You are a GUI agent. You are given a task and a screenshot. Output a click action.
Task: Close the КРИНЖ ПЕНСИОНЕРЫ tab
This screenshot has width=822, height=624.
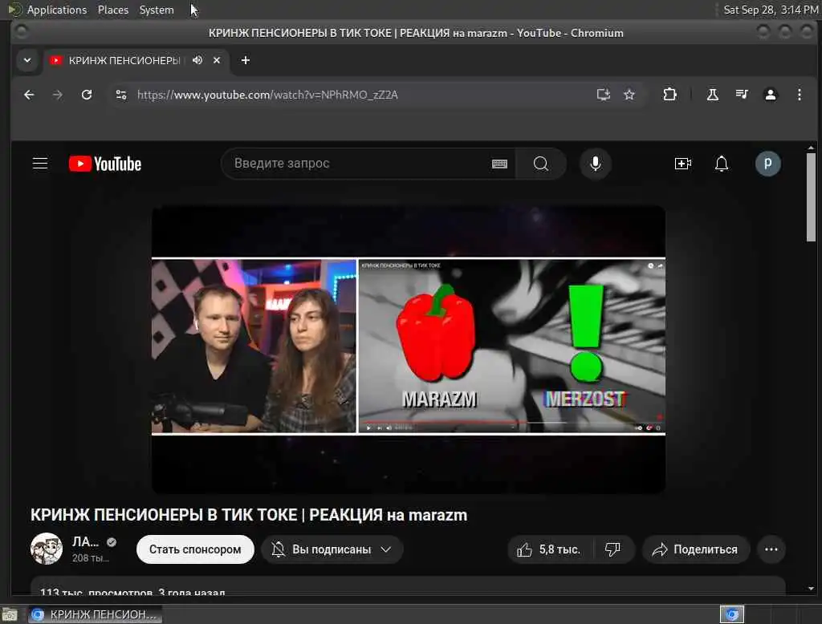pos(217,60)
